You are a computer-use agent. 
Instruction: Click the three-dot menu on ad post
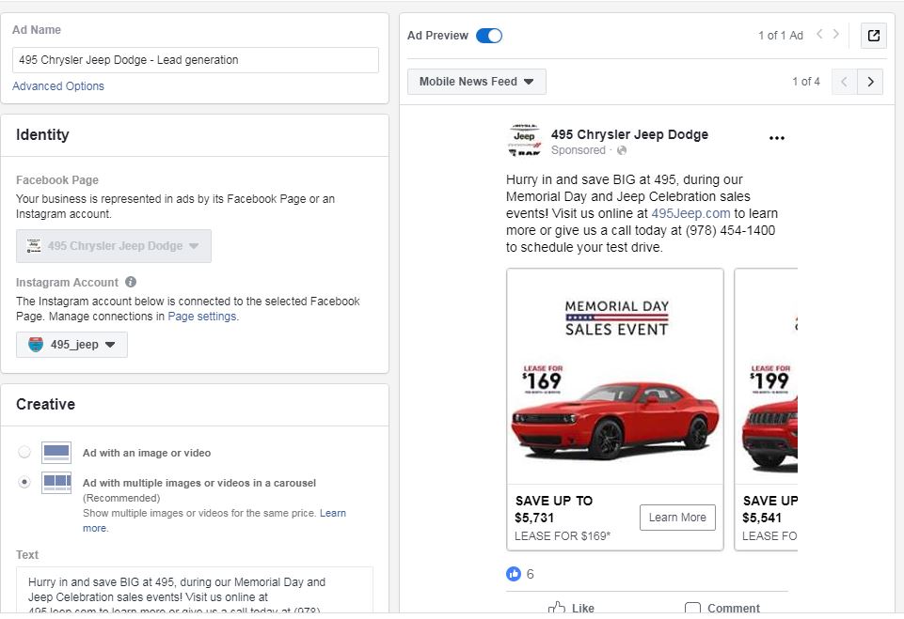pyautogui.click(x=777, y=138)
